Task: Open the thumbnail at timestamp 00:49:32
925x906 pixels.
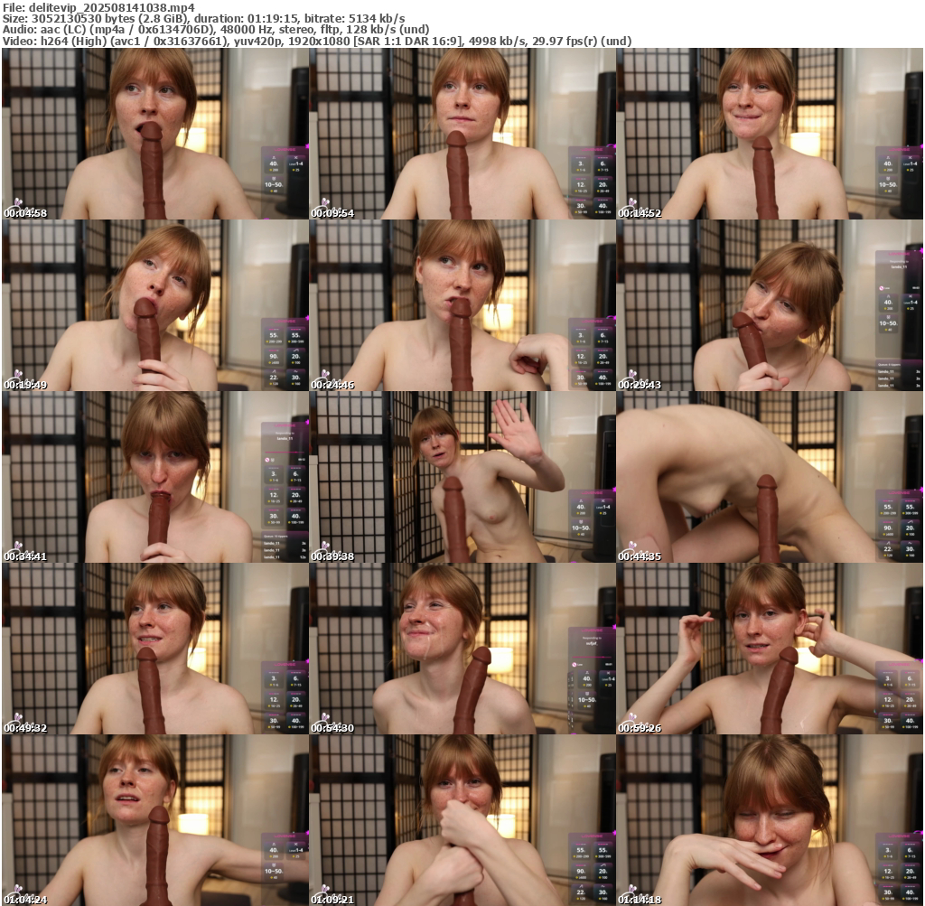Action: pos(154,649)
